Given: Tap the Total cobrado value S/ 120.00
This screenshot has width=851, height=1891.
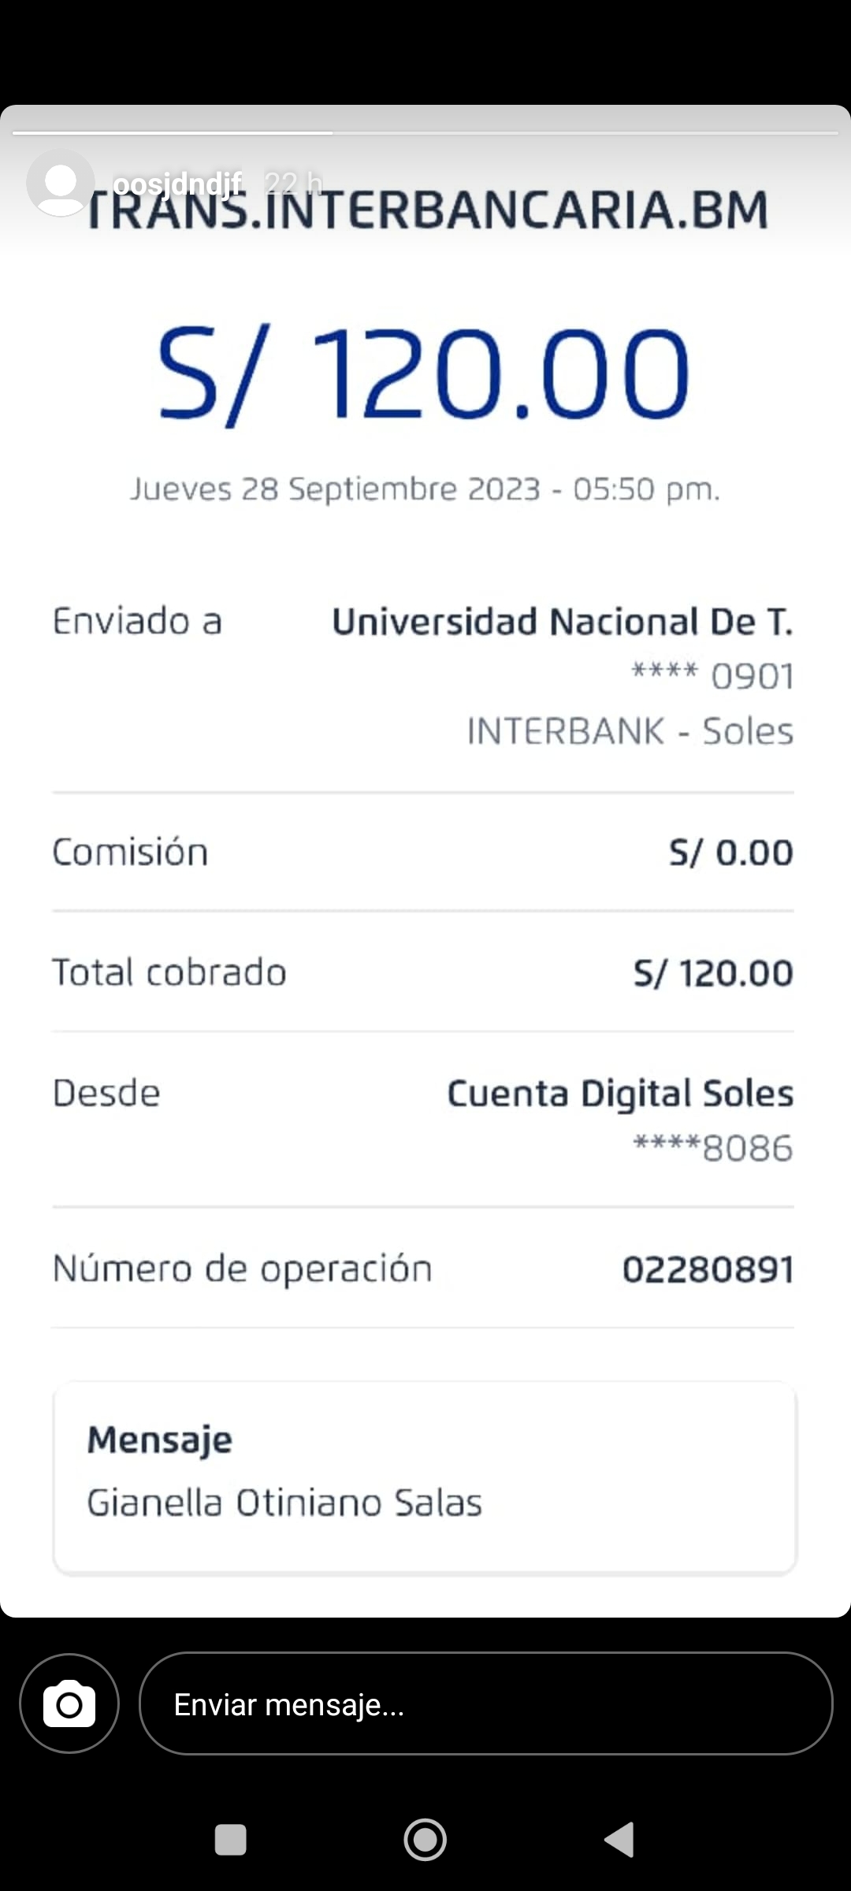Looking at the screenshot, I should pyautogui.click(x=713, y=973).
